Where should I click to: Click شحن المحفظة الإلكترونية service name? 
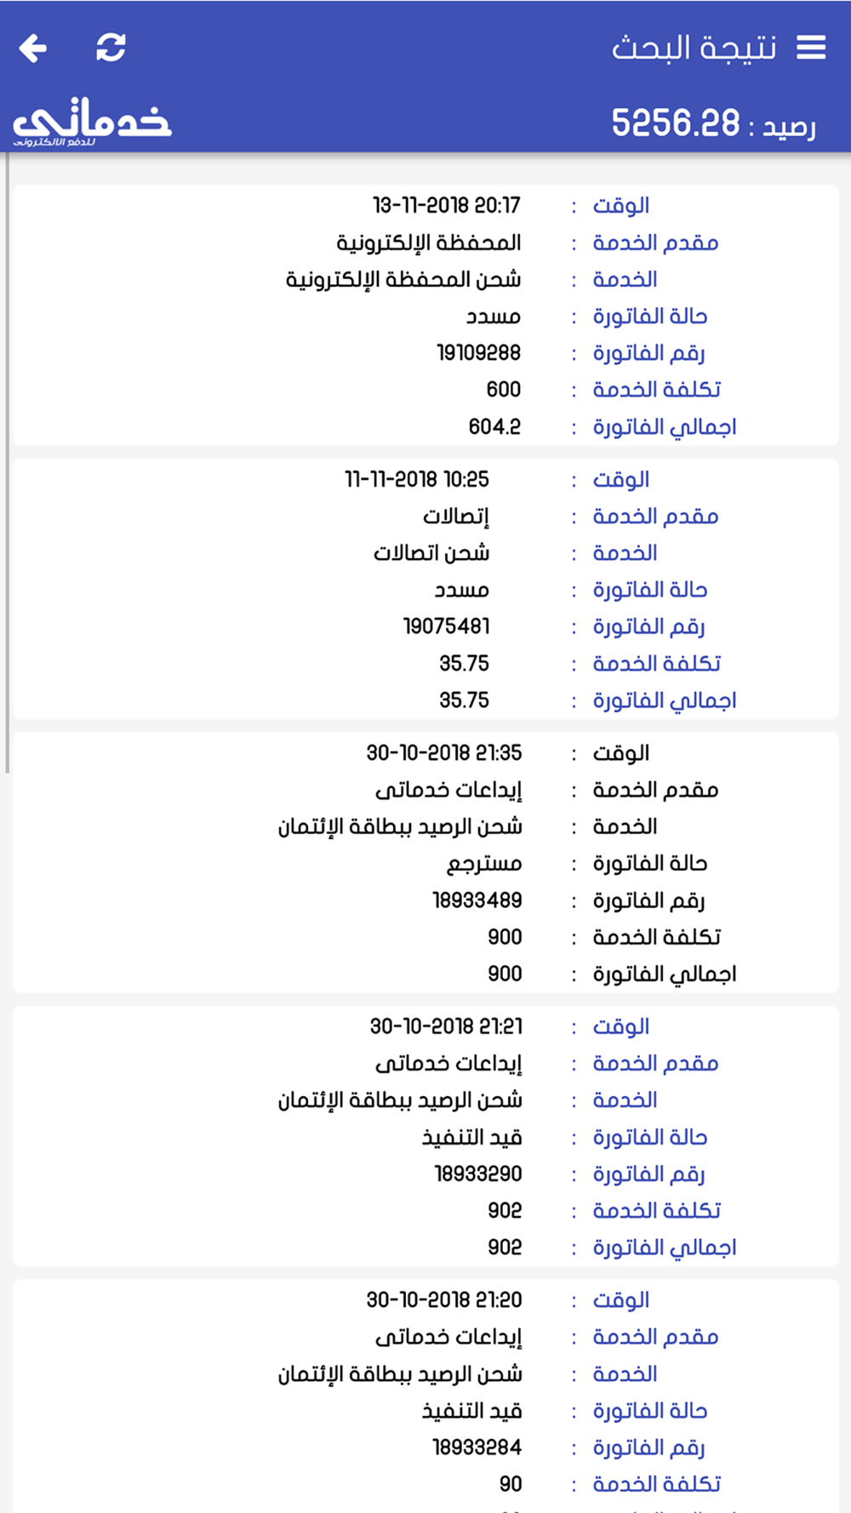tap(403, 280)
